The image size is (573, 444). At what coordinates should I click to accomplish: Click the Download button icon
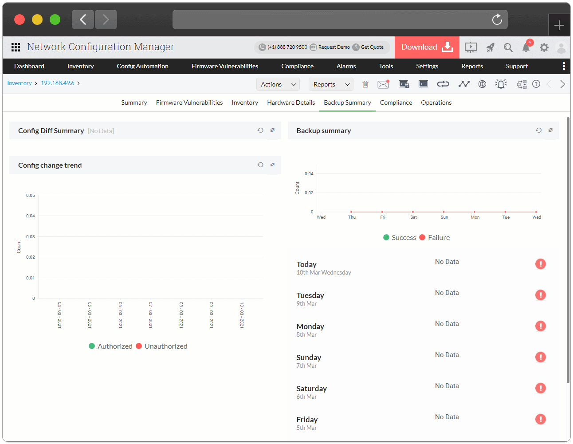point(447,47)
